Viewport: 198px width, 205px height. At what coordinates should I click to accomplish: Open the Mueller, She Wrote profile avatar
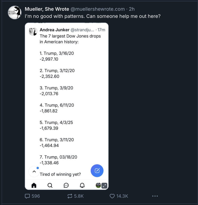pos(14,12)
